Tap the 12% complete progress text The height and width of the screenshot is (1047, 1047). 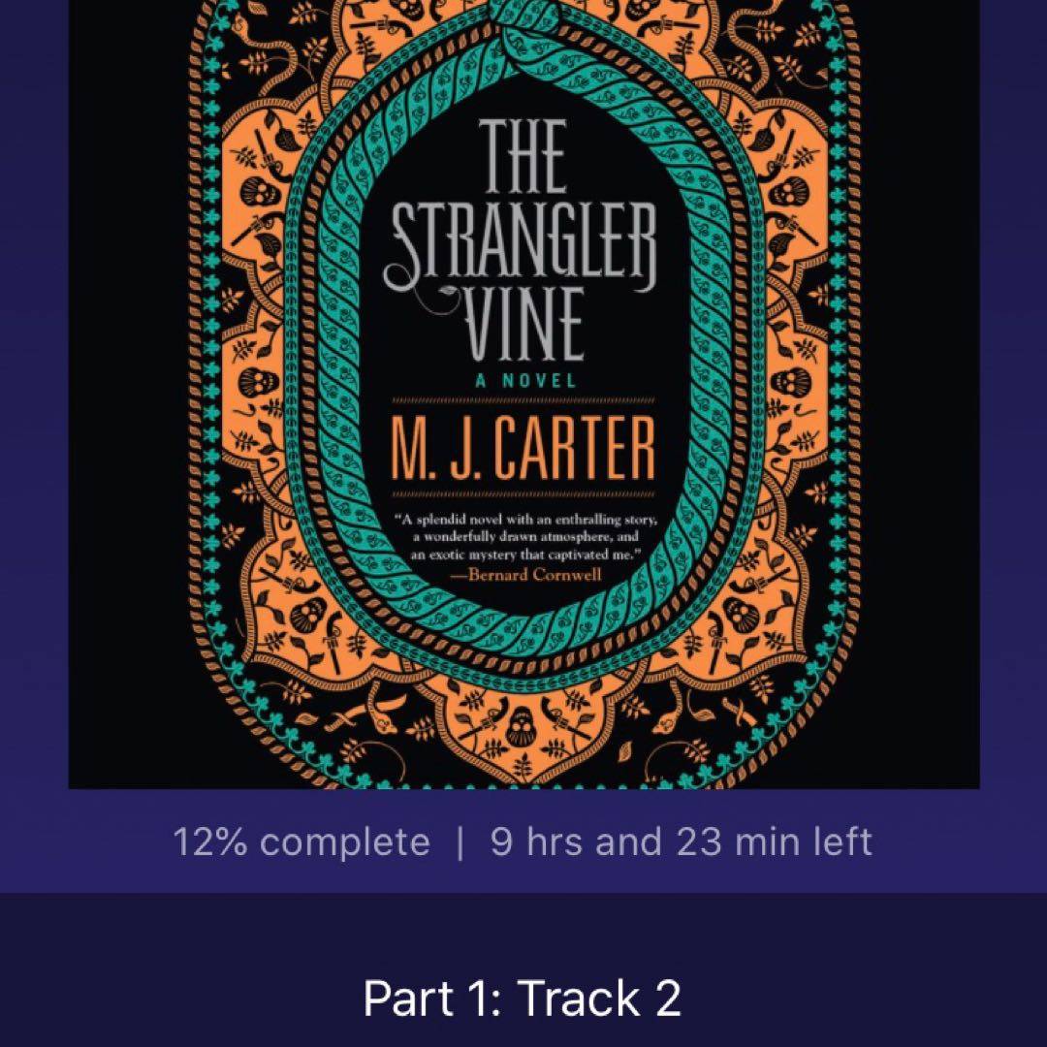click(x=301, y=841)
